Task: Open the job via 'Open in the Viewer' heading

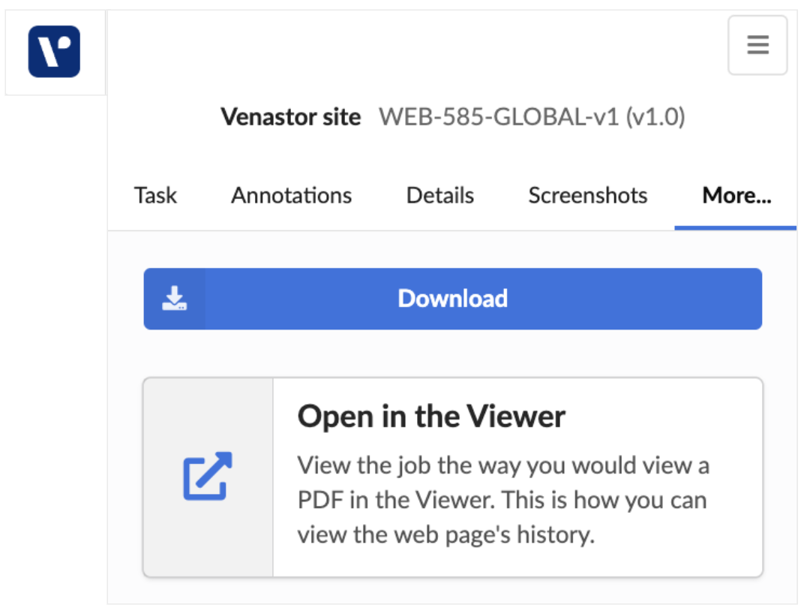Action: 431,416
